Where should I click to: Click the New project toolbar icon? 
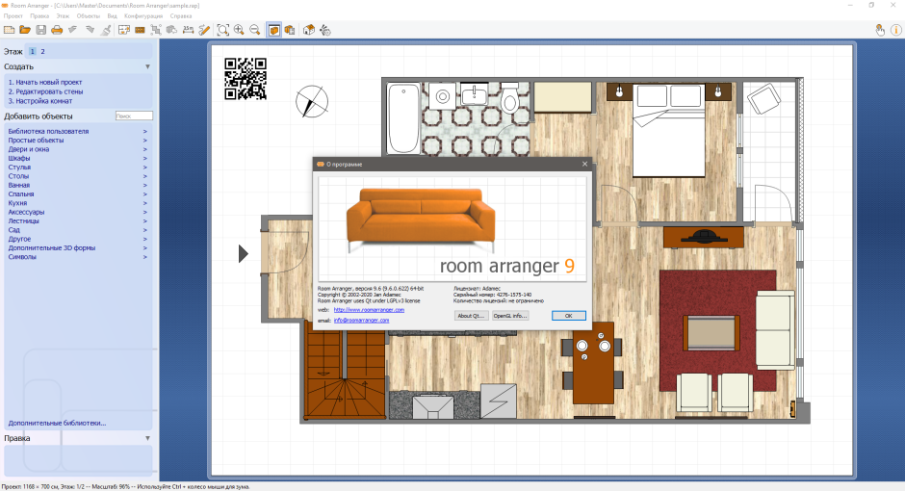click(x=9, y=30)
